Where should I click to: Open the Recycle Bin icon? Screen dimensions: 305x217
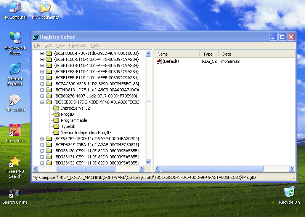(x=289, y=191)
